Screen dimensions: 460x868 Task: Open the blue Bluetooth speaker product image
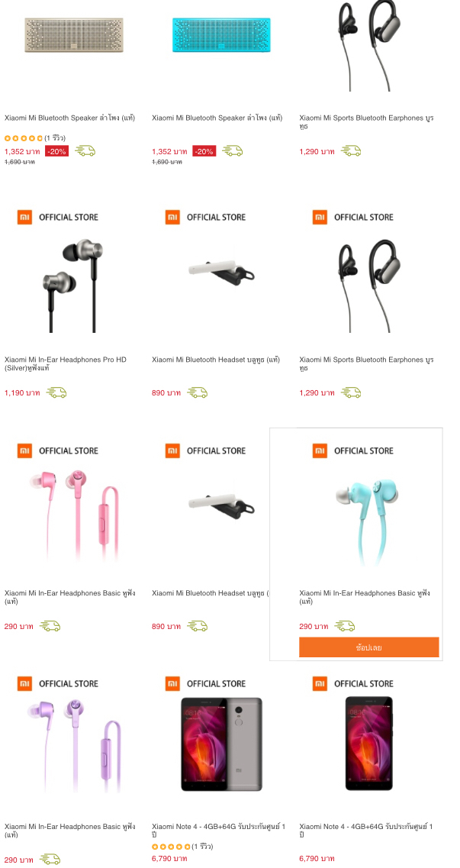[221, 35]
